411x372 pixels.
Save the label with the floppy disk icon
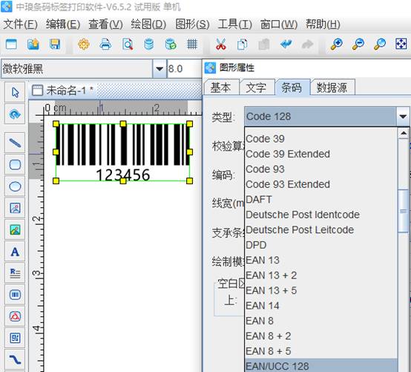pyautogui.click(x=55, y=44)
